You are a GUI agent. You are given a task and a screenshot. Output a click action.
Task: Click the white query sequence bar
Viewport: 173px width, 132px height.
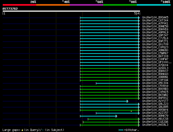point(71,11)
